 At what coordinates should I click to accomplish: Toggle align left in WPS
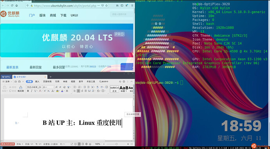[x=75, y=91]
